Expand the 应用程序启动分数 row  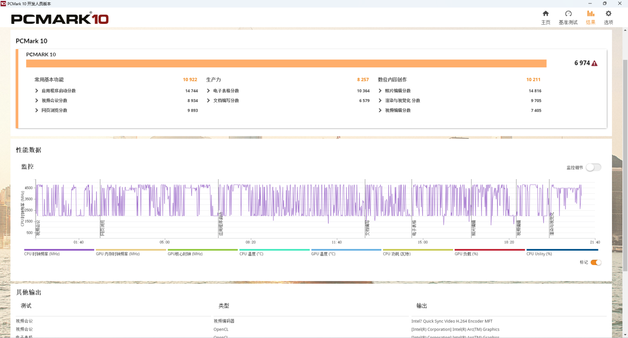click(37, 91)
